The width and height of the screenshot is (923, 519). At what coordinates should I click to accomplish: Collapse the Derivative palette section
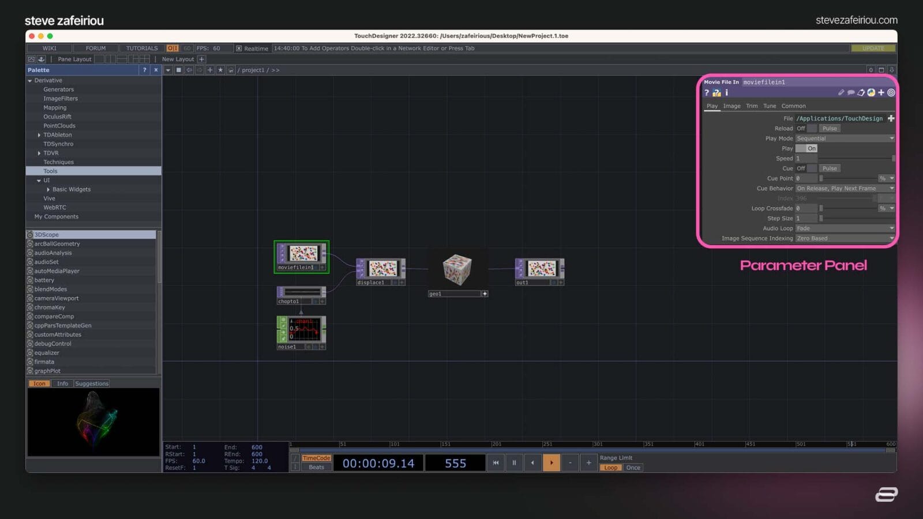coord(30,80)
